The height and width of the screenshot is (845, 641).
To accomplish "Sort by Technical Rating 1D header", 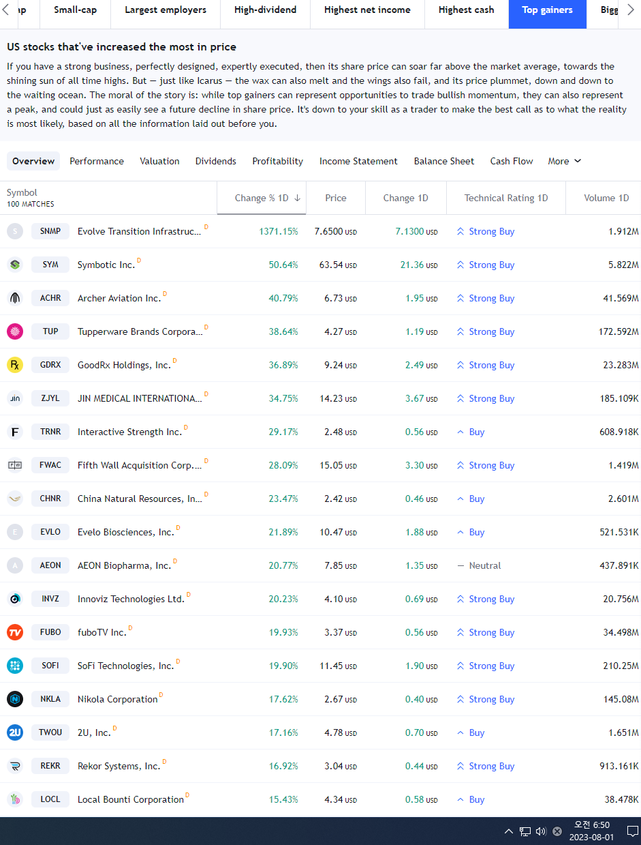I will point(506,198).
